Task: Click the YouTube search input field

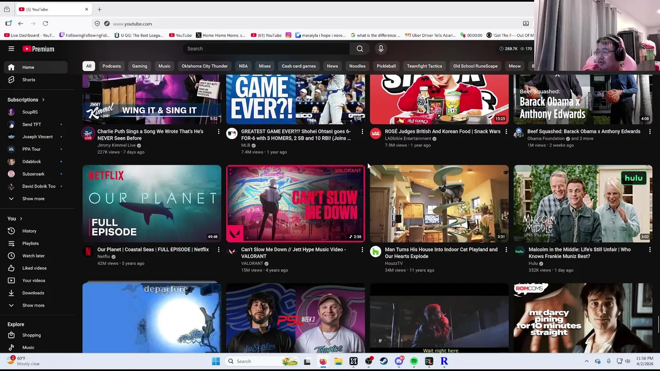Action: coord(266,48)
